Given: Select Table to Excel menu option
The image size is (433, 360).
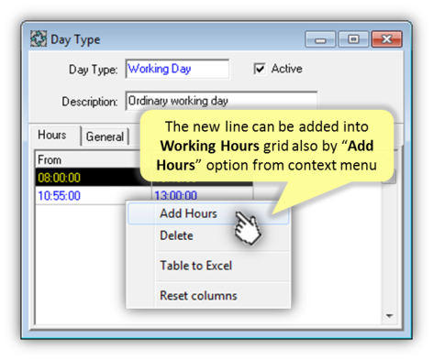Looking at the screenshot, I should (208, 266).
